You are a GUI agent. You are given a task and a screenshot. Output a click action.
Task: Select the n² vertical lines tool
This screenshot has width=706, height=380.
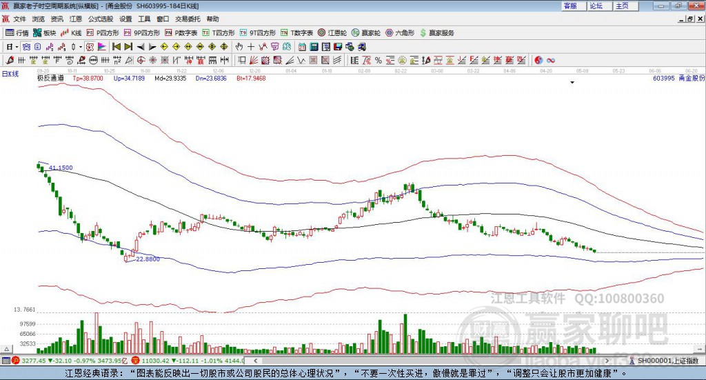117,60
